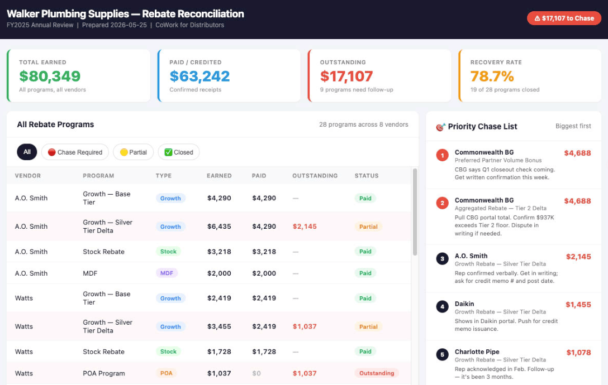Select the All filter pill
The image size is (608, 385).
pyautogui.click(x=27, y=152)
